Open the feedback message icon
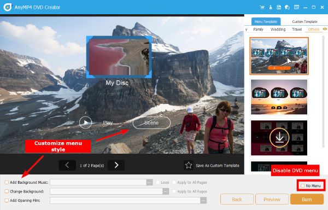 pyautogui.click(x=296, y=7)
